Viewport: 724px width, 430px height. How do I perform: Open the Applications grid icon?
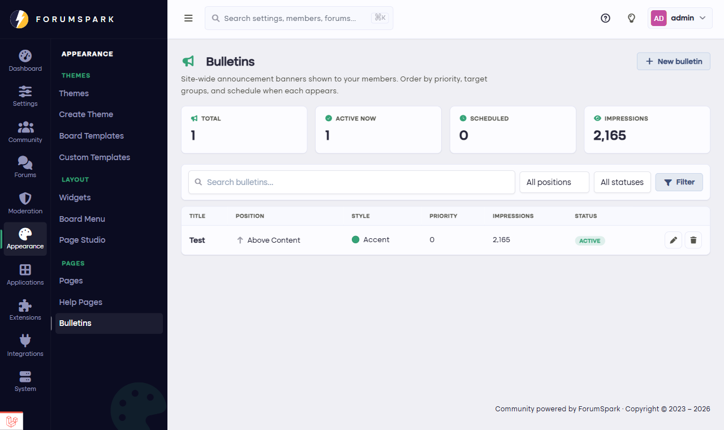coord(25,270)
